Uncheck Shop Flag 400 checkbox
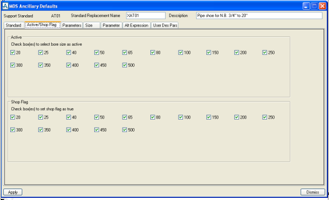329x200 pixels. point(69,130)
